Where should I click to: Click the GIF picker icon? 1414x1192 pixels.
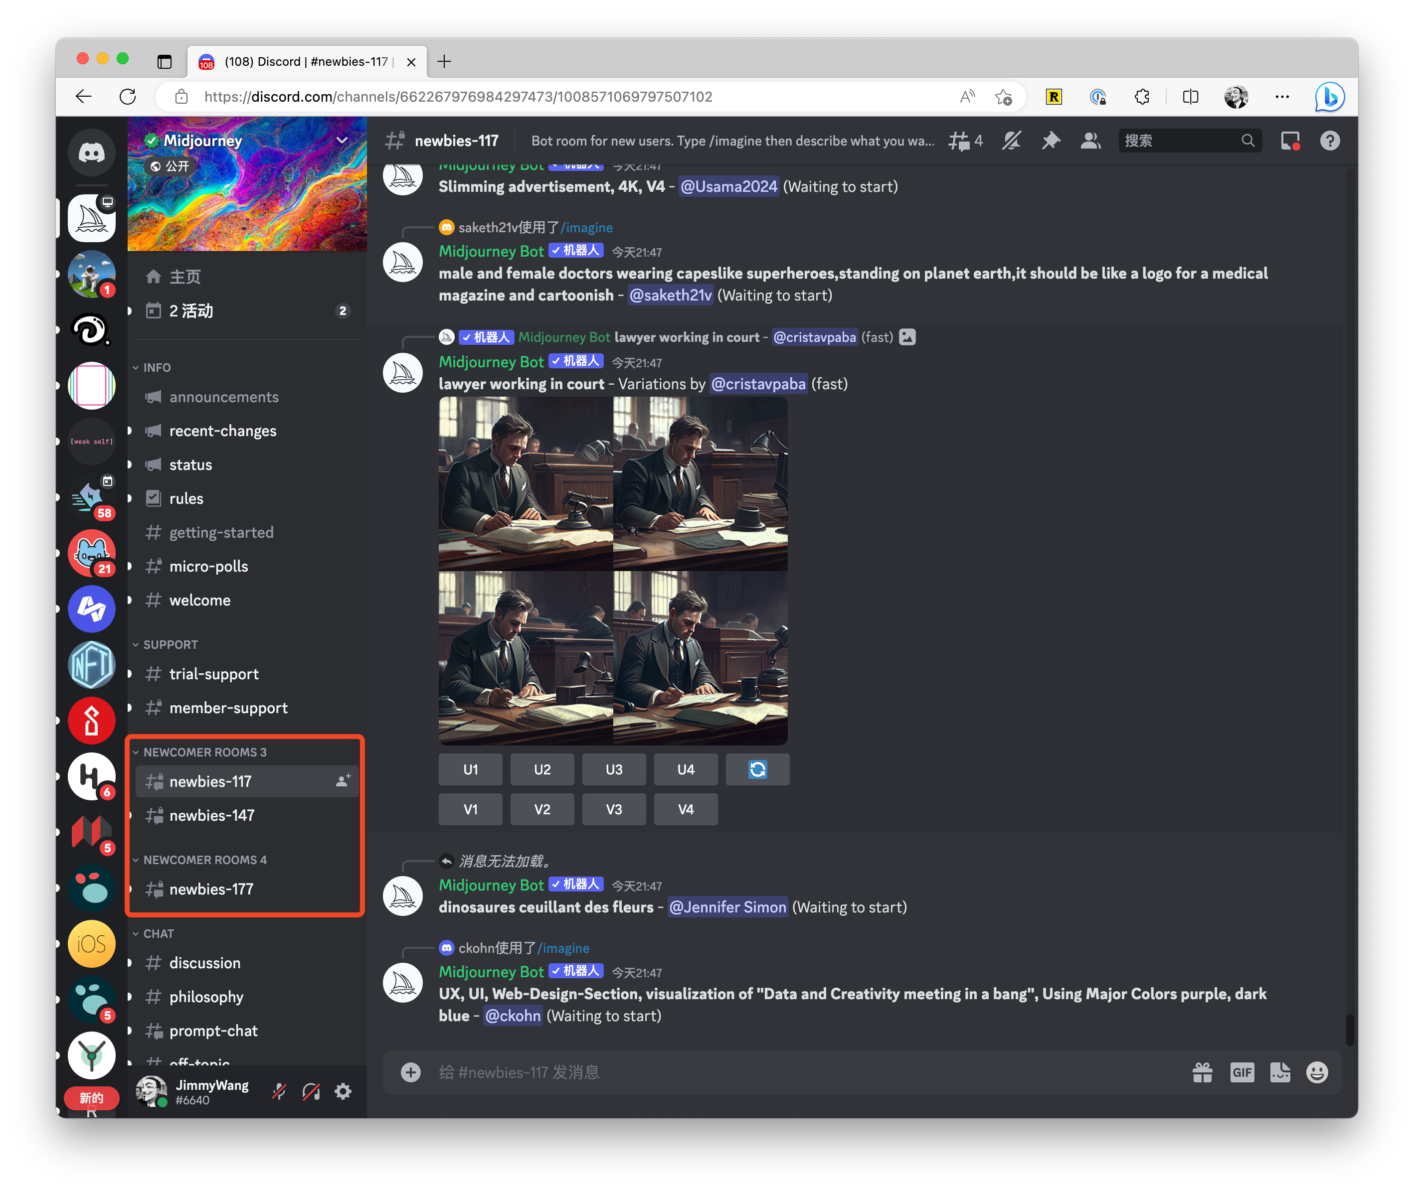(1241, 1072)
